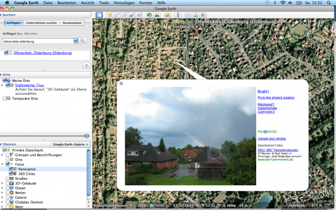Click the Orte panel opacity slider

87,136
